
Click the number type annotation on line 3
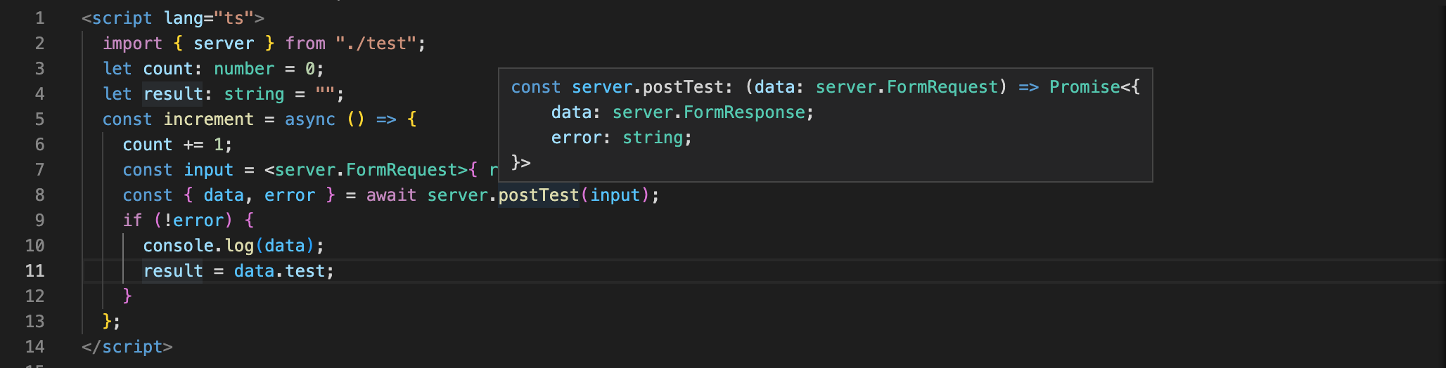pyautogui.click(x=244, y=69)
